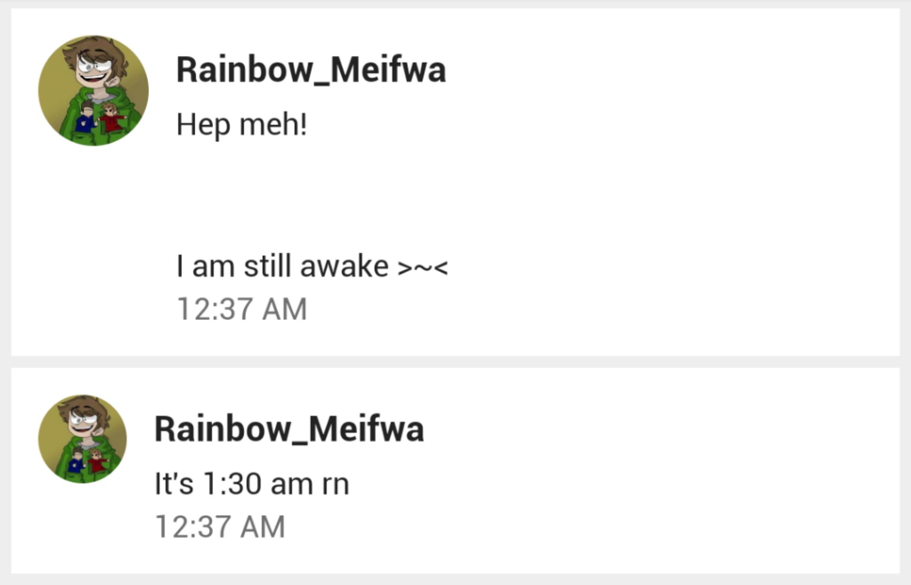Select the "Hep meh!" message text
The height and width of the screenshot is (585, 911).
pyautogui.click(x=242, y=124)
